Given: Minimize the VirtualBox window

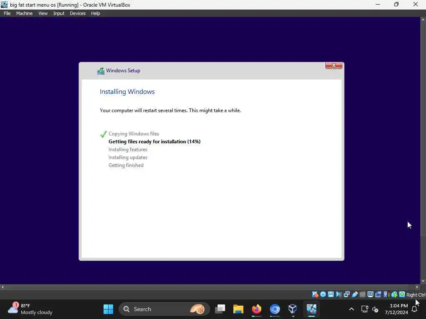Looking at the screenshot, I should click(378, 5).
